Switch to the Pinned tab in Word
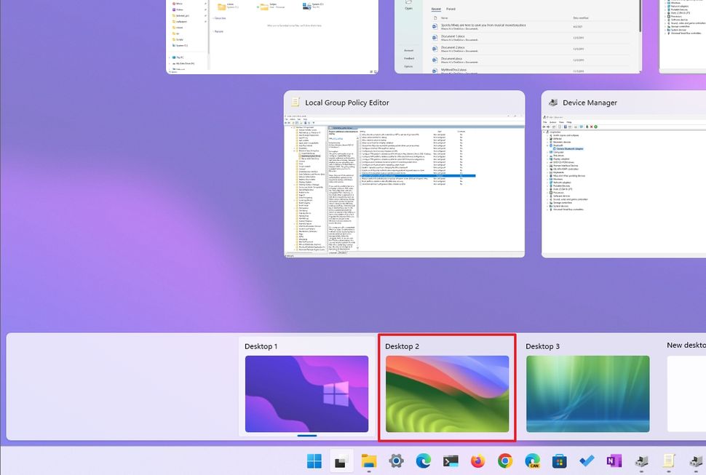 coord(451,9)
